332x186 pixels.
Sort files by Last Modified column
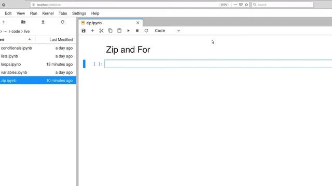[61, 40]
